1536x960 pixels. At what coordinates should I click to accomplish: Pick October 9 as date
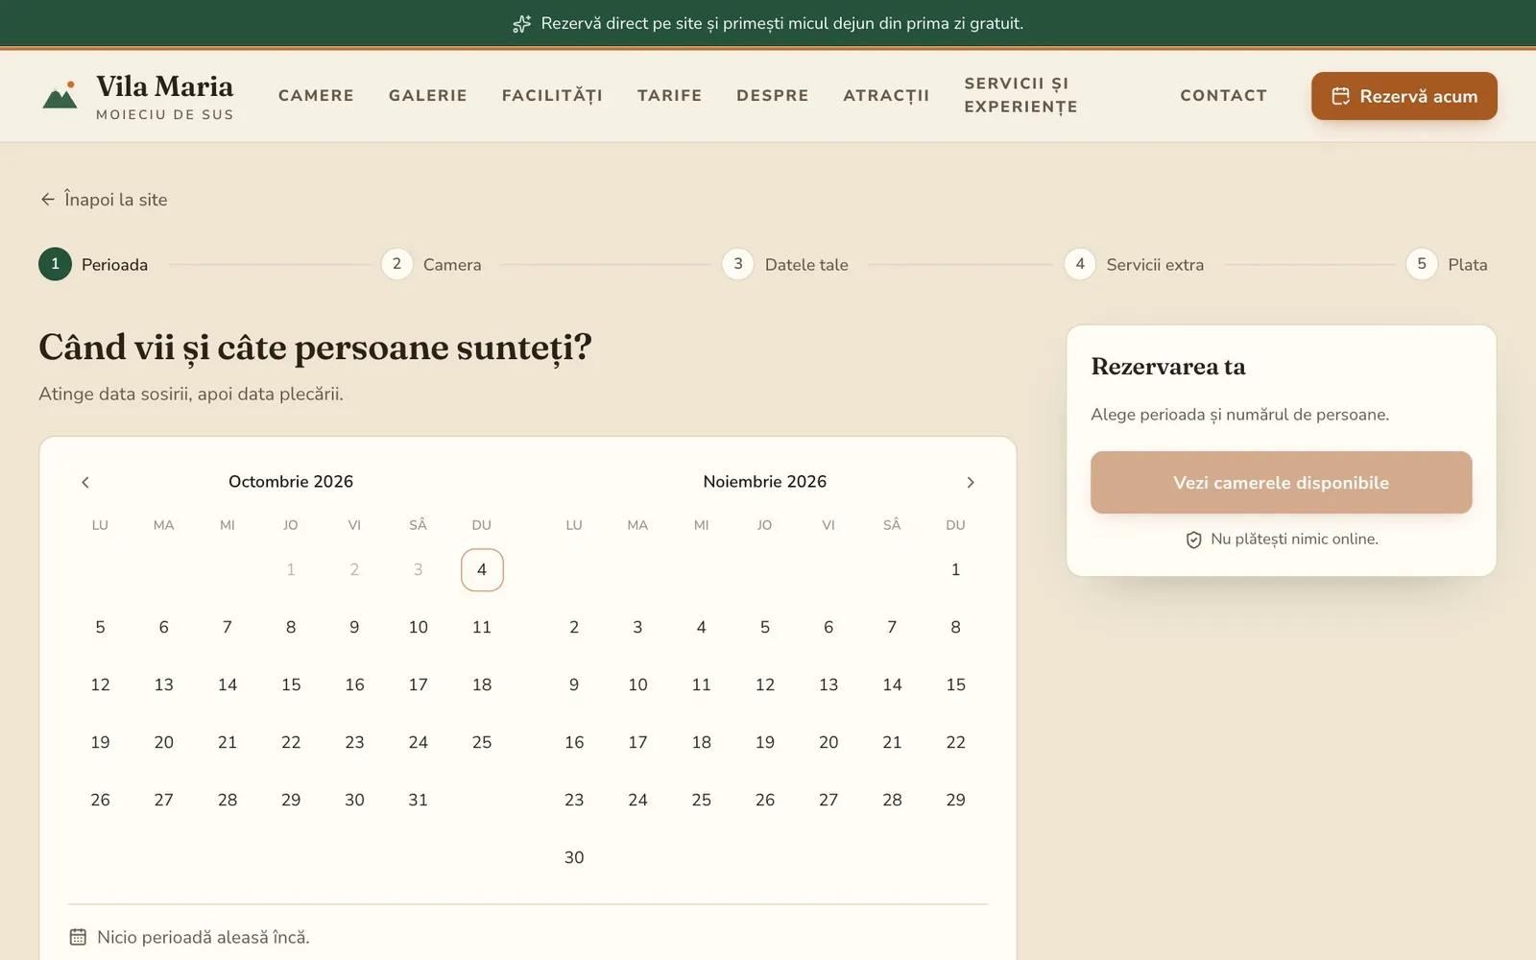click(x=354, y=627)
